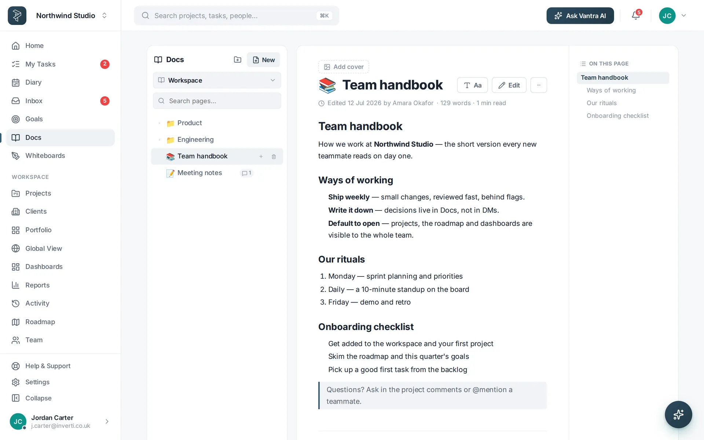Open the more options ellipsis button
The width and height of the screenshot is (704, 440).
click(539, 85)
